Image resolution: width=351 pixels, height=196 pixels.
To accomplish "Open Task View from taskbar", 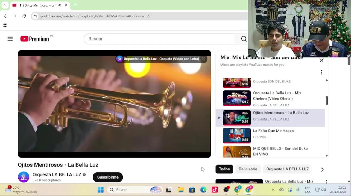I will pyautogui.click(x=169, y=190).
